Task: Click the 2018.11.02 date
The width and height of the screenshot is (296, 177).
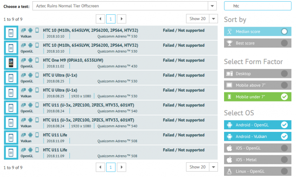Action: pos(55,66)
